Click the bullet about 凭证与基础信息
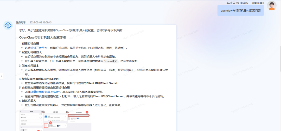Screen dimensions: 281x131 [72, 83]
